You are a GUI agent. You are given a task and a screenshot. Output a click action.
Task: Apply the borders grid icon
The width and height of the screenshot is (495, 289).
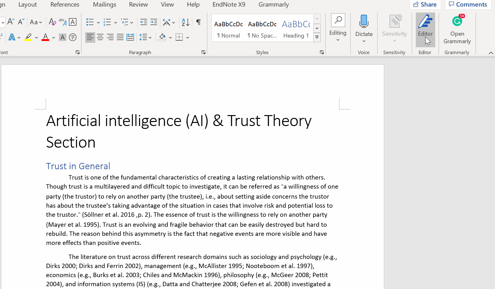click(x=179, y=38)
